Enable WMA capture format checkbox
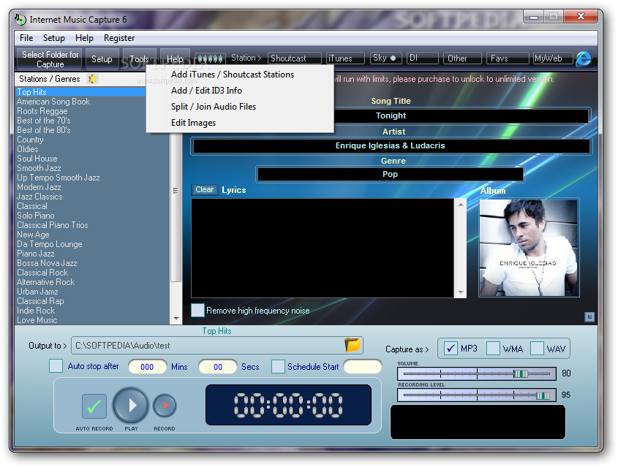Viewport: 618px width, 467px height. coord(493,349)
